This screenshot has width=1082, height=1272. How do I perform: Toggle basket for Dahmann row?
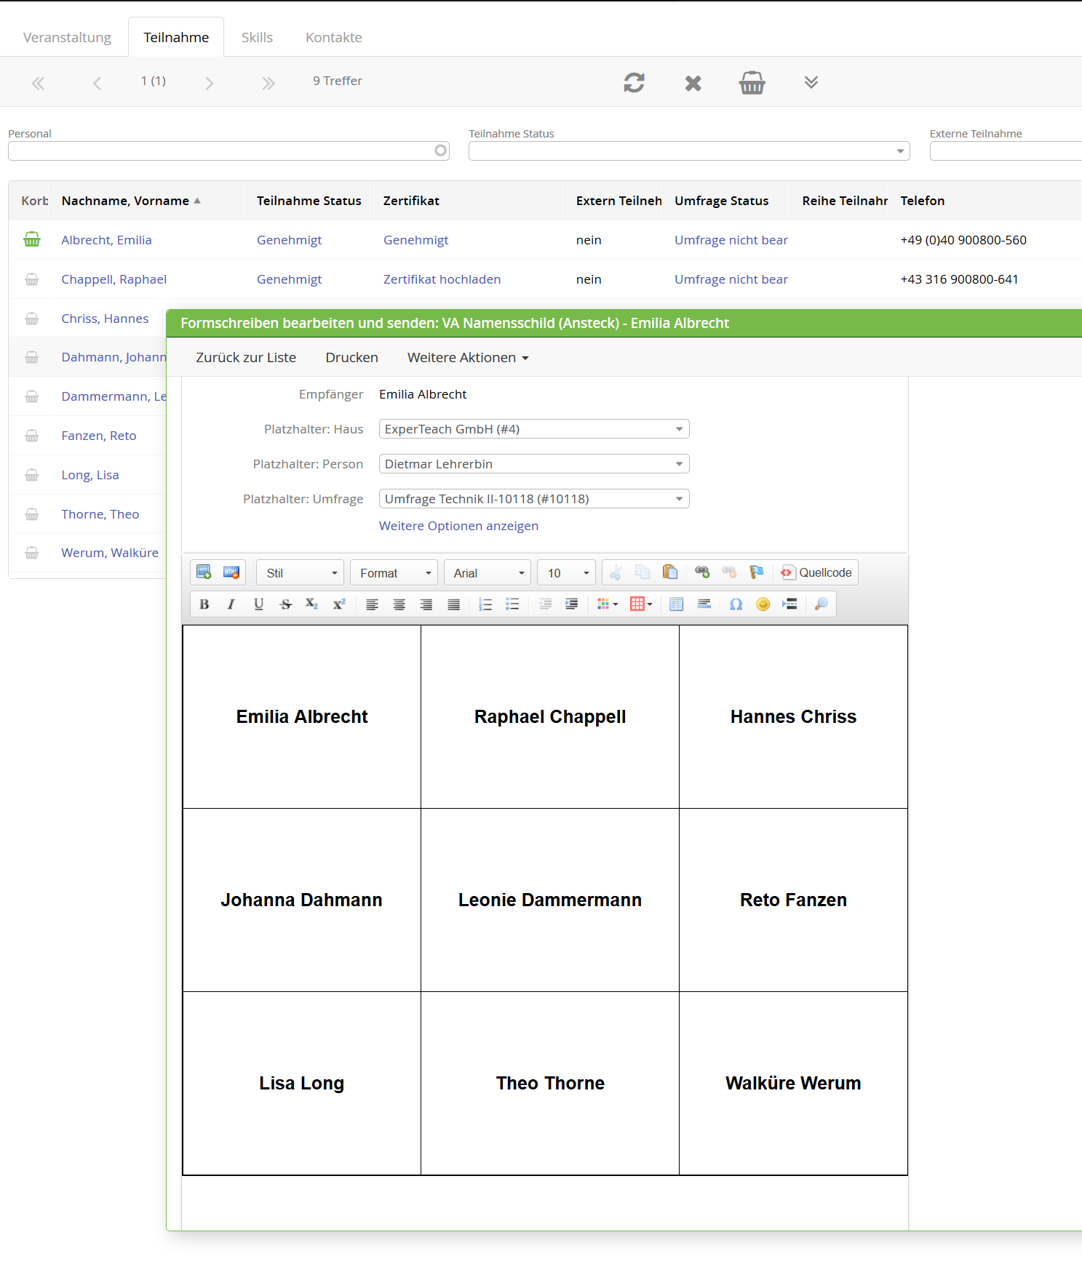(32, 357)
